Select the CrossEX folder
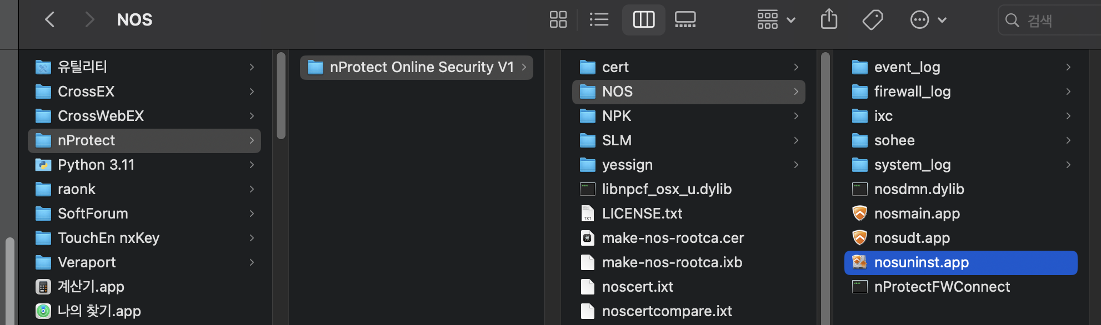Image resolution: width=1101 pixels, height=325 pixels. coord(144,92)
